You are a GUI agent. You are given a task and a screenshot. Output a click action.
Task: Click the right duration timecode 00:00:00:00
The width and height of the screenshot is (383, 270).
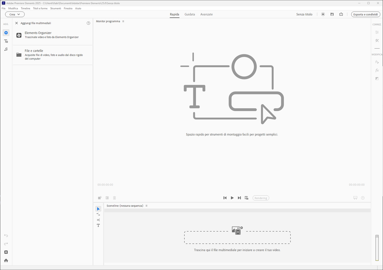(357, 185)
